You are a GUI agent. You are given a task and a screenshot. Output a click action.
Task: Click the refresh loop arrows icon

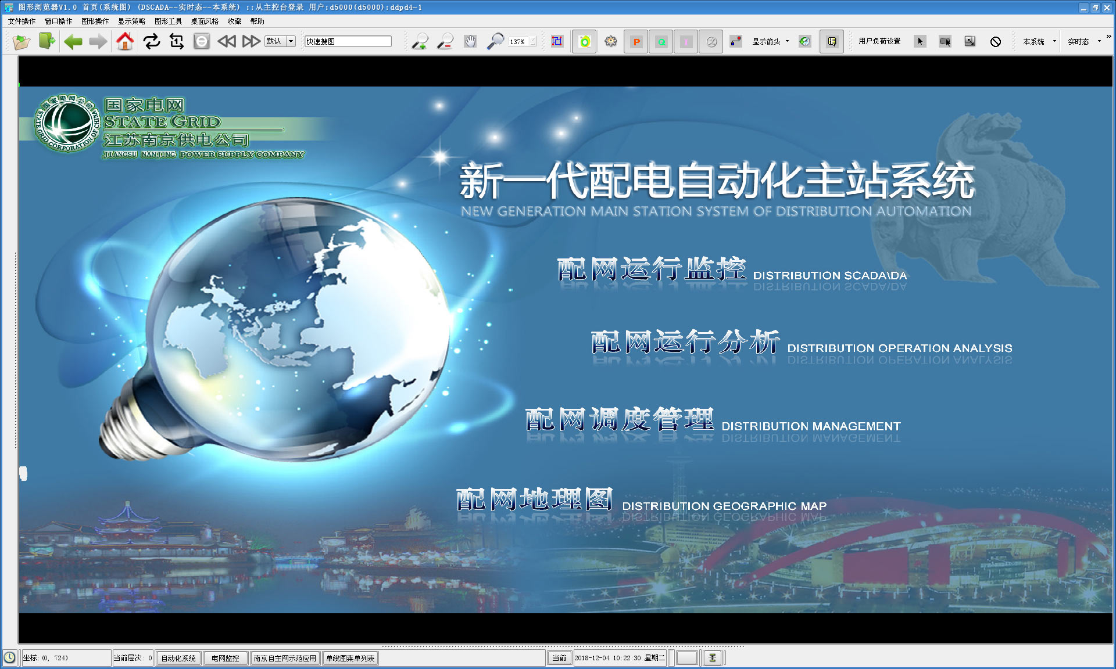click(x=152, y=41)
